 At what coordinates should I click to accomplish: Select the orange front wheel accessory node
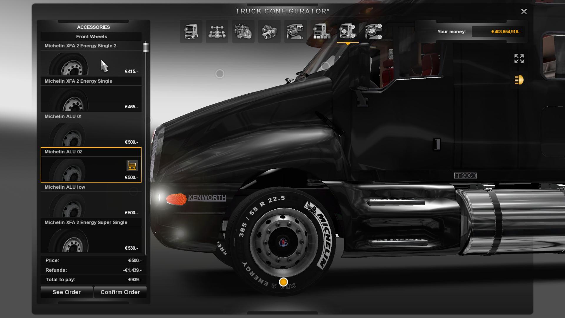[283, 282]
